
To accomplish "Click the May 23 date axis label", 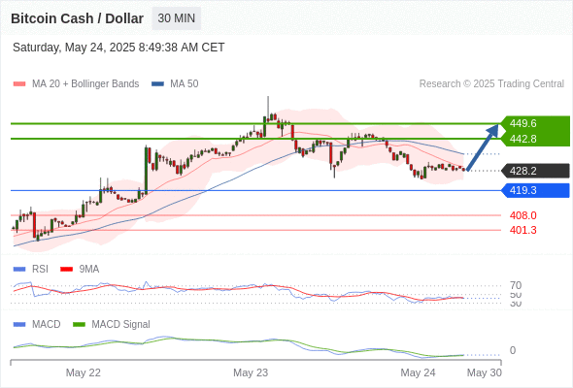I will pos(251,372).
